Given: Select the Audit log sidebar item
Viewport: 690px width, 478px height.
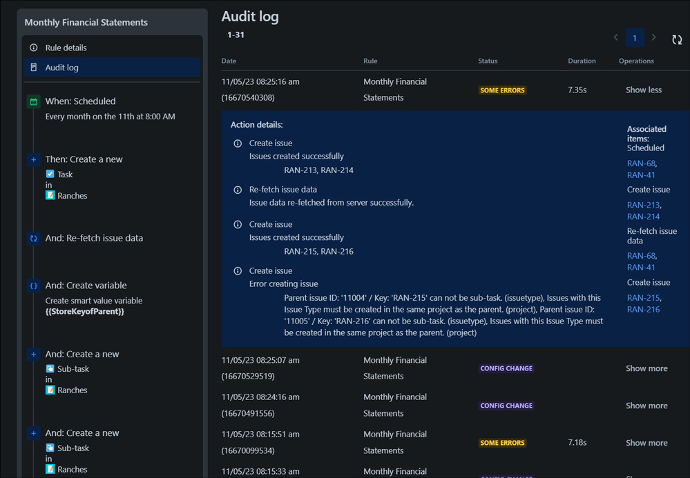Looking at the screenshot, I should (x=112, y=67).
